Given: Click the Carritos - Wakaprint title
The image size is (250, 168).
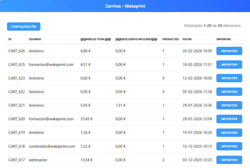Looking at the screenshot, I should tap(125, 6).
